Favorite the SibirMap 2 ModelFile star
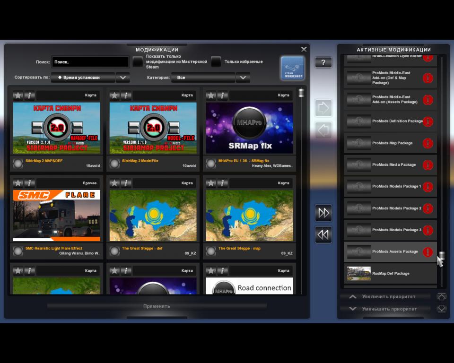Viewport: 454px width, 363px height. (x=114, y=95)
